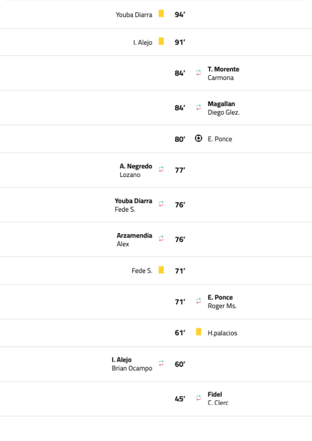The width and height of the screenshot is (312, 441).
Task: Click the 80' goal minute marker
Action: pos(180,139)
